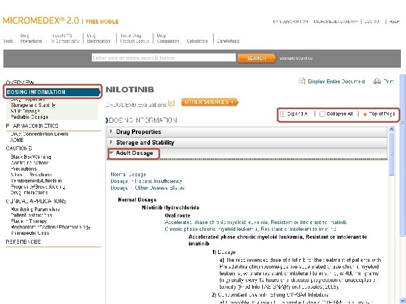
Task: Click the Display Entire Document link
Action: 336,82
